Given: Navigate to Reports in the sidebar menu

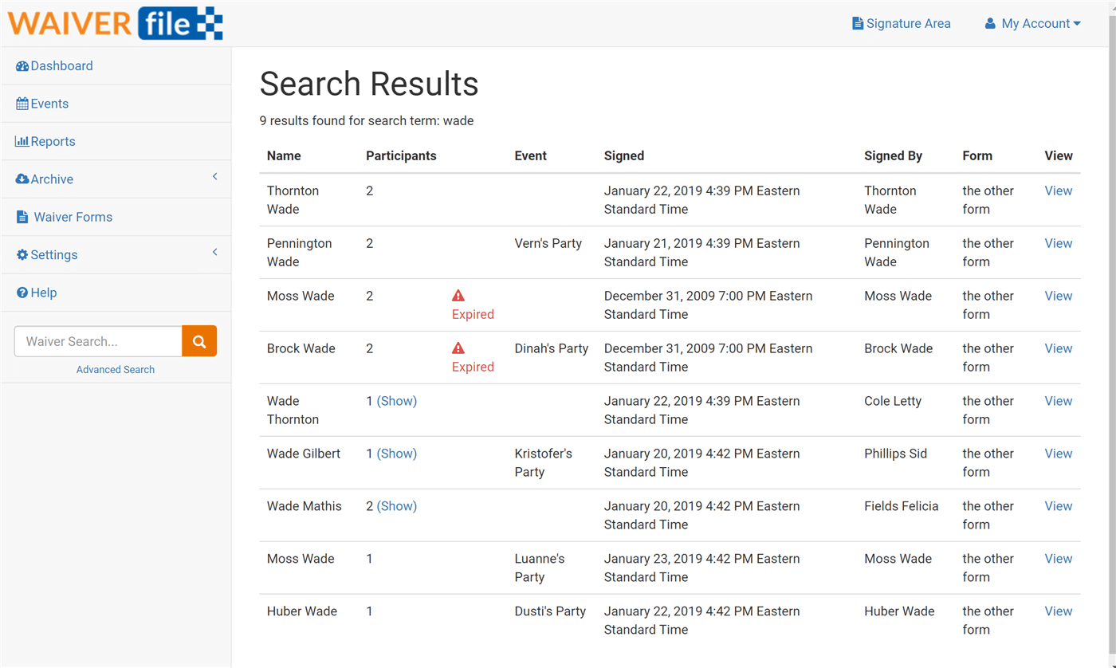Looking at the screenshot, I should (51, 140).
